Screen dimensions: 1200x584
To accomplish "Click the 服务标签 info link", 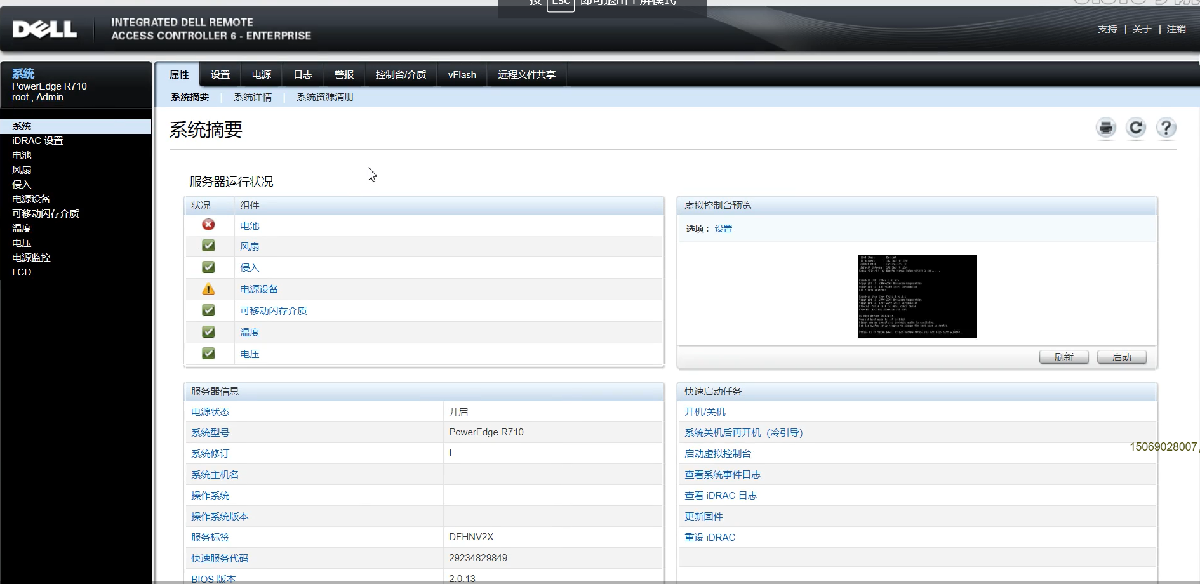I will coord(210,537).
